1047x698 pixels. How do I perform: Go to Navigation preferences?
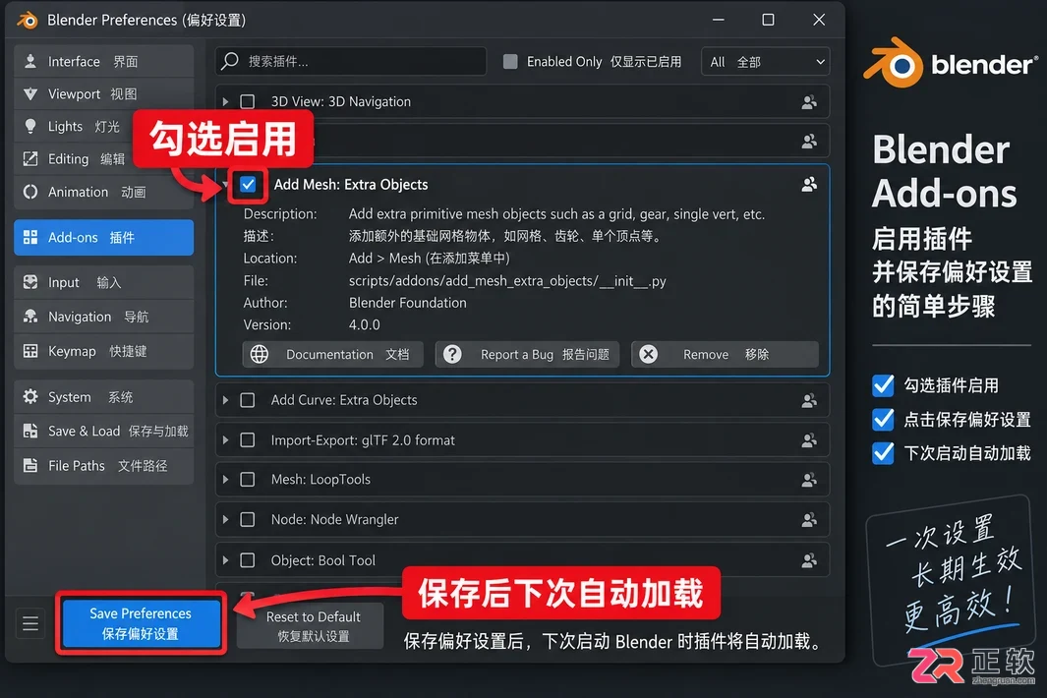coord(103,317)
